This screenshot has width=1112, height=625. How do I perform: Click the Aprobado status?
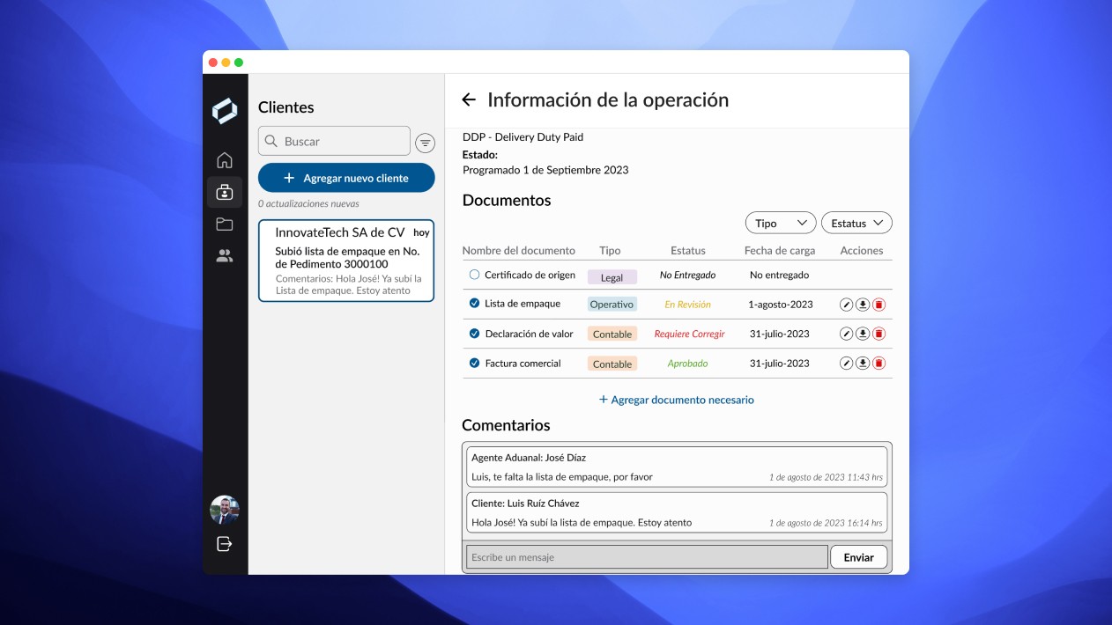tap(687, 363)
